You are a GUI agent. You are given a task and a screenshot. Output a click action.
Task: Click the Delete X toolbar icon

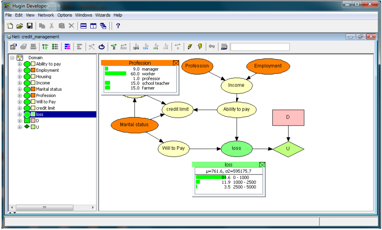[x=71, y=26]
